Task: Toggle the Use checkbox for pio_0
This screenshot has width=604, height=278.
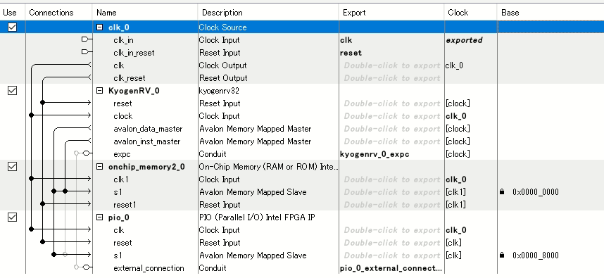Action: click(13, 217)
